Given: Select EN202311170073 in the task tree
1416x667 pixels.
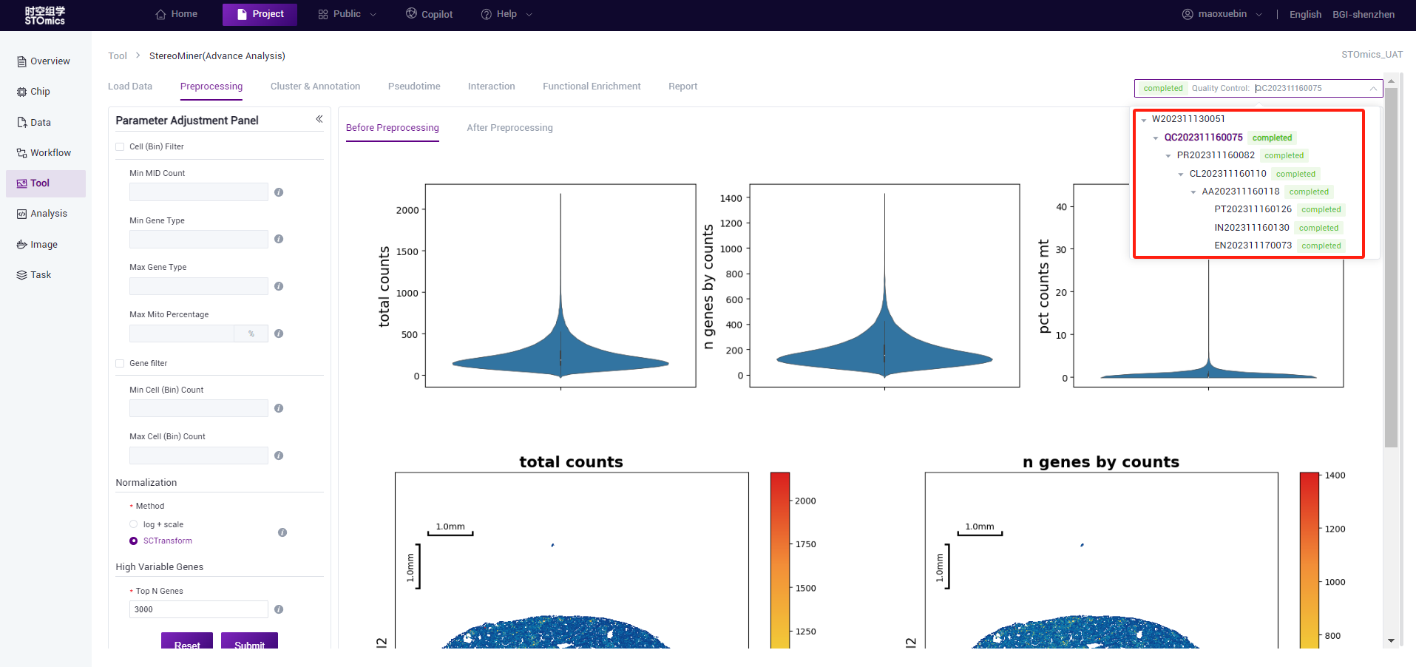Looking at the screenshot, I should pyautogui.click(x=1253, y=246).
